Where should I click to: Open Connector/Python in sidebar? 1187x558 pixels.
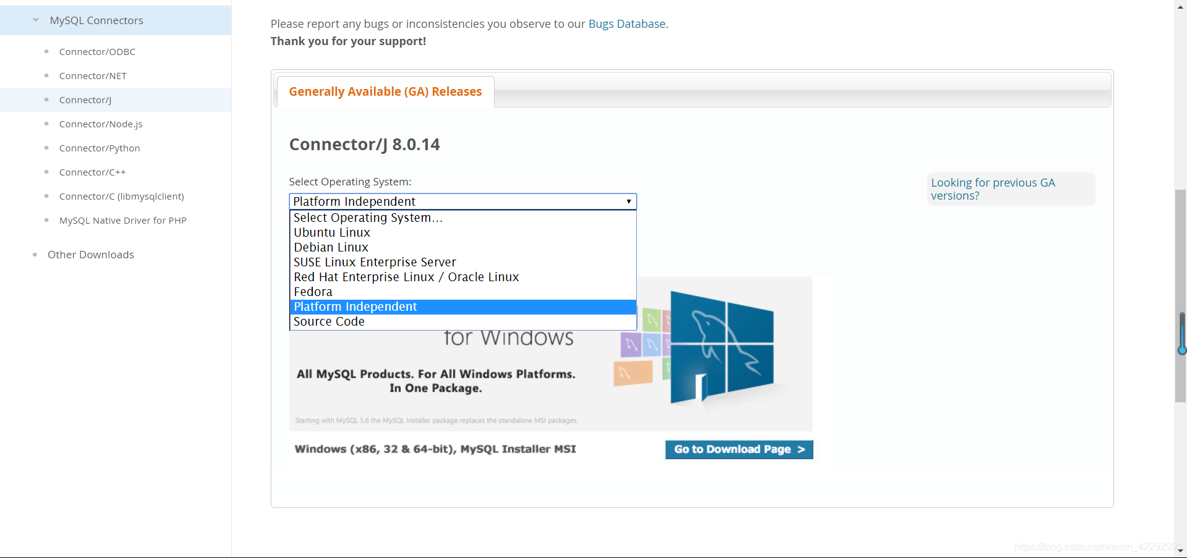[100, 148]
